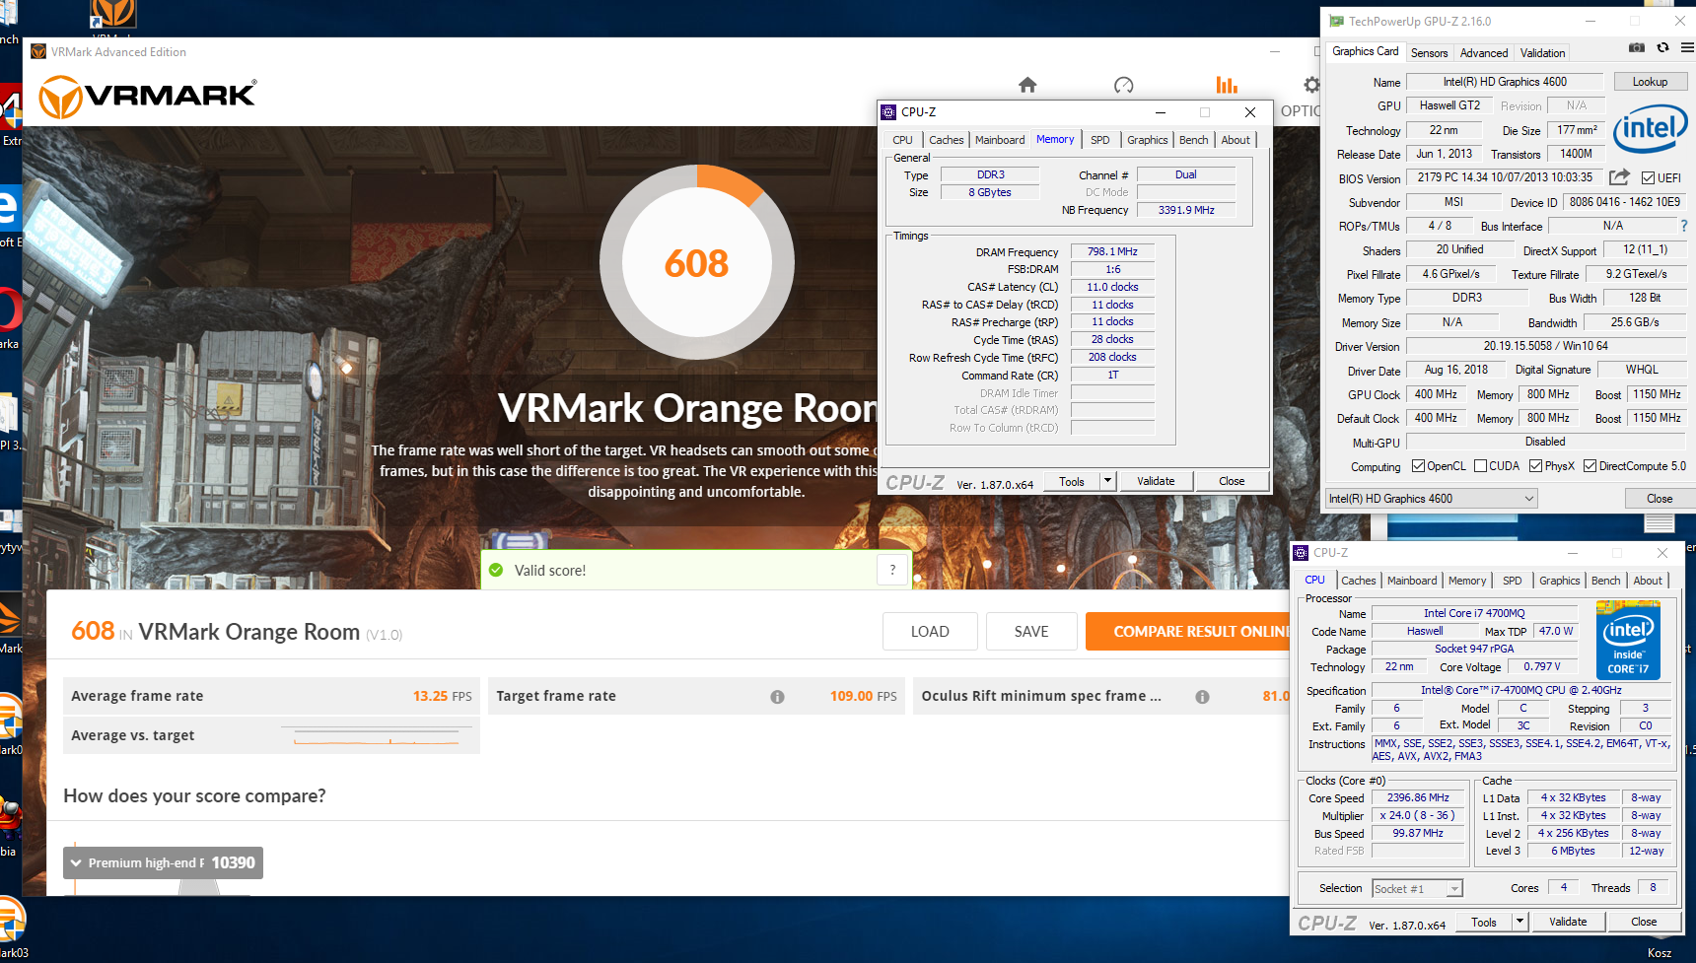Share BIOS version via export icon
This screenshot has width=1696, height=963.
point(1619,177)
